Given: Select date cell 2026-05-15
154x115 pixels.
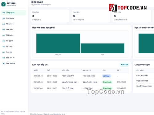Looking at the screenshot, I should click(38, 82).
